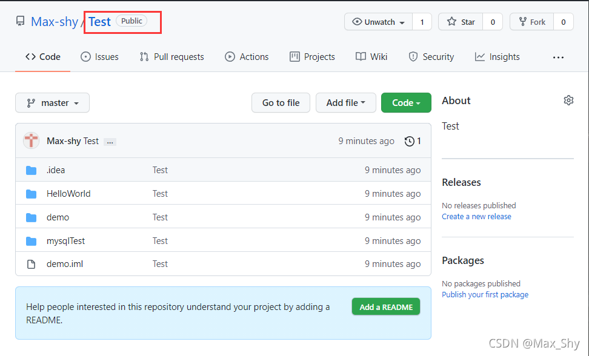Click the .idea folder icon
589x356 pixels.
(31, 170)
